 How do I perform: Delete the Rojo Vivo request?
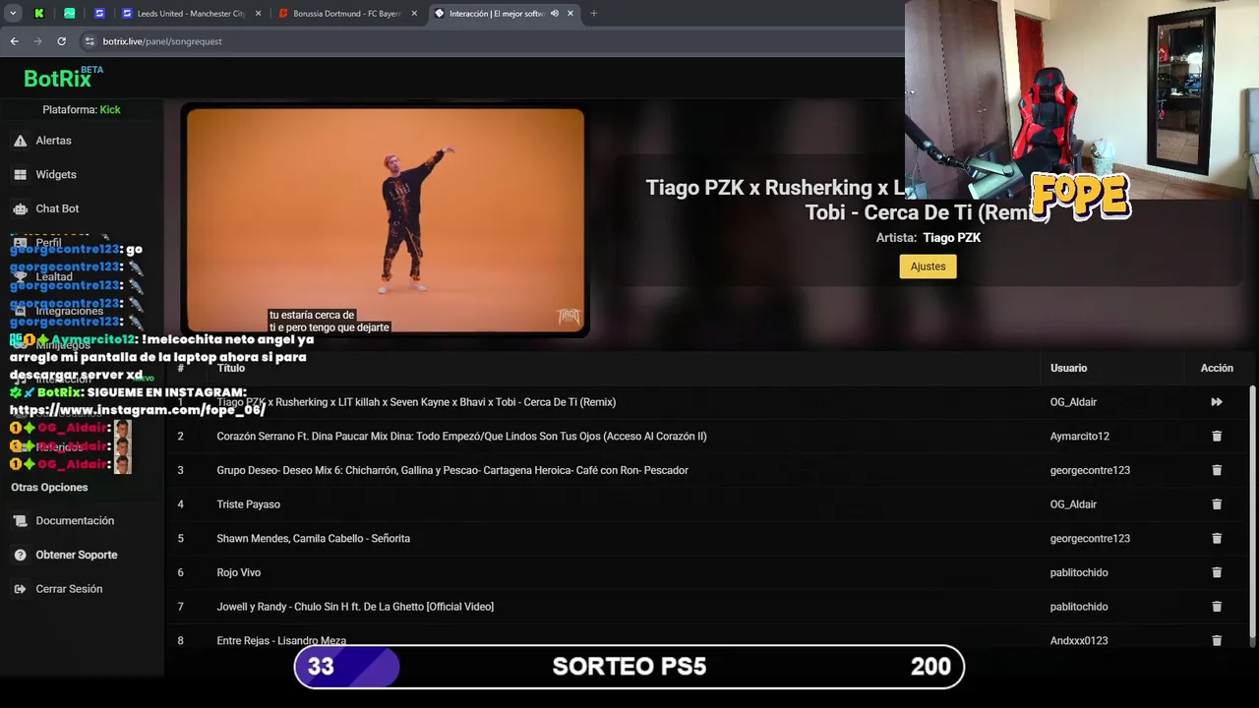pos(1217,572)
